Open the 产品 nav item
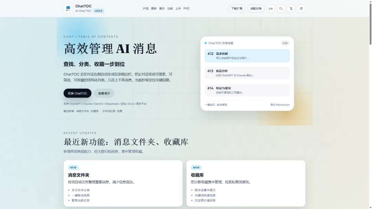This screenshot has width=372, height=209. point(146,9)
